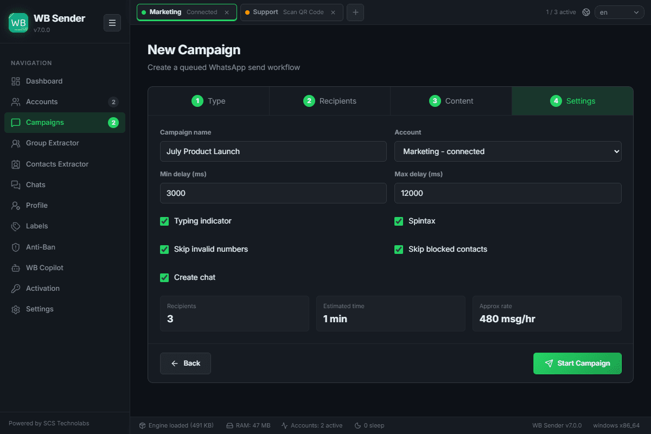Click the Group Extractor icon
Viewport: 651px width, 434px height.
pyautogui.click(x=16, y=143)
